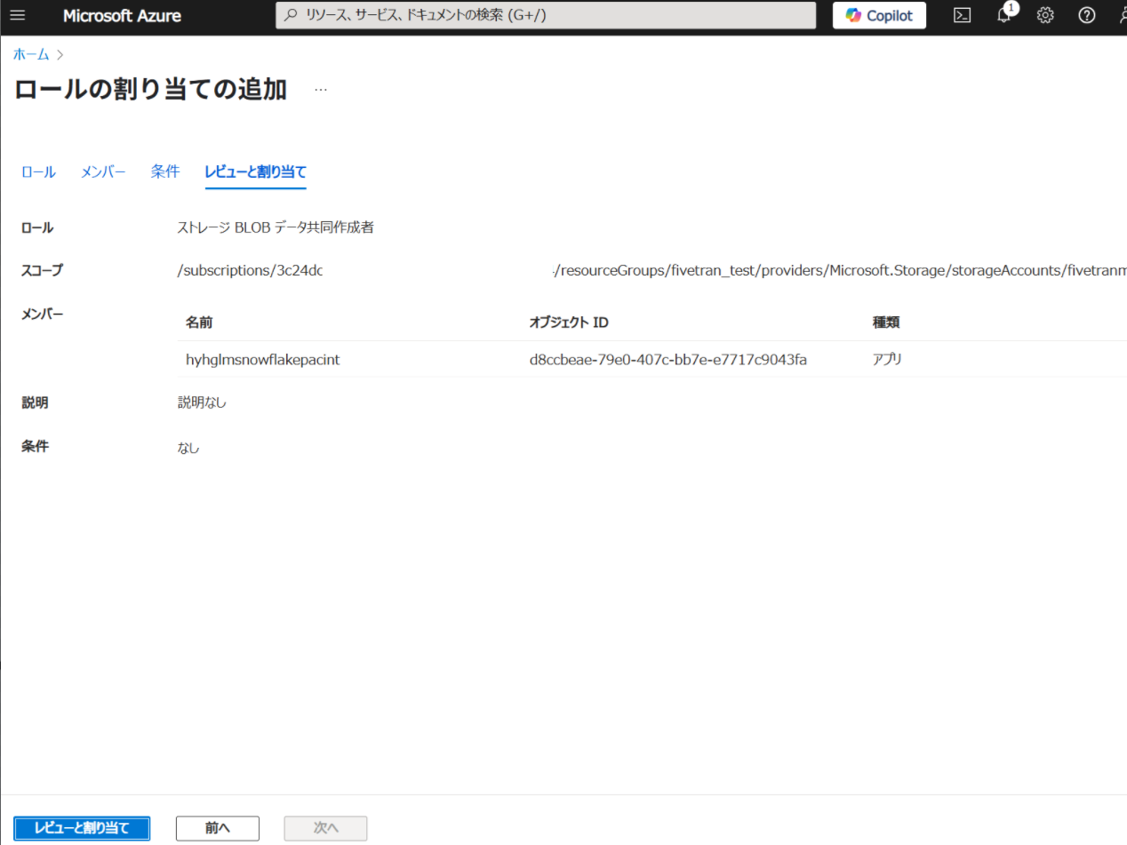Screen dimensions: 1127x845
Task: Open the notifications bell
Action: [x=1004, y=15]
